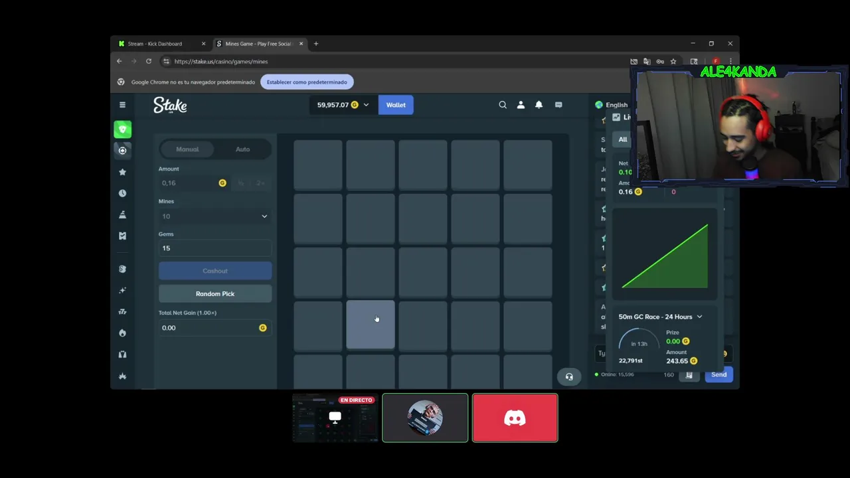850x478 pixels.
Task: Click the Cashout button
Action: tap(215, 271)
